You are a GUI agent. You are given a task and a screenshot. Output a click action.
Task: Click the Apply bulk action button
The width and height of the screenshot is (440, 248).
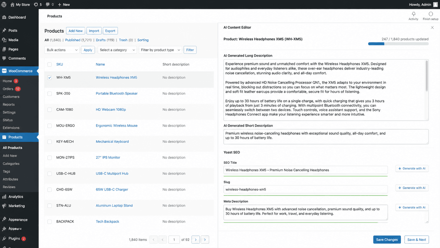(88, 50)
